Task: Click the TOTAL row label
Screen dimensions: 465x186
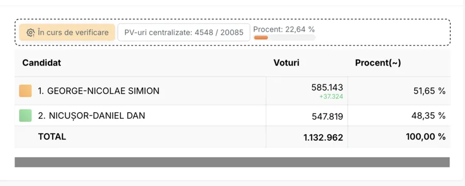Action: (52, 136)
